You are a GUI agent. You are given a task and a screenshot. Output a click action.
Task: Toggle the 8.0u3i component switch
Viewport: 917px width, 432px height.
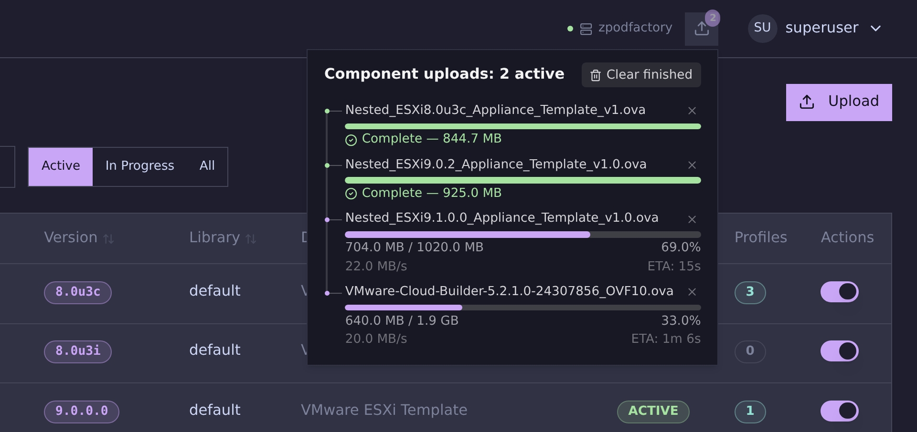839,351
